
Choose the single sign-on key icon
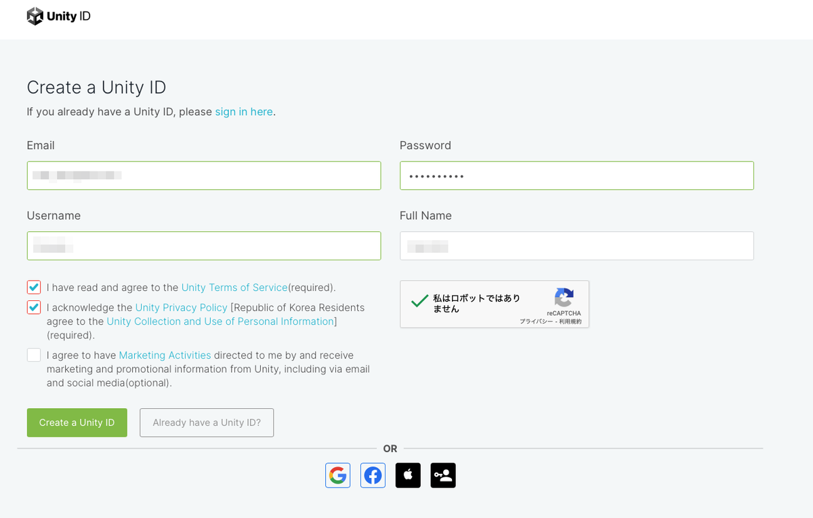coord(443,475)
